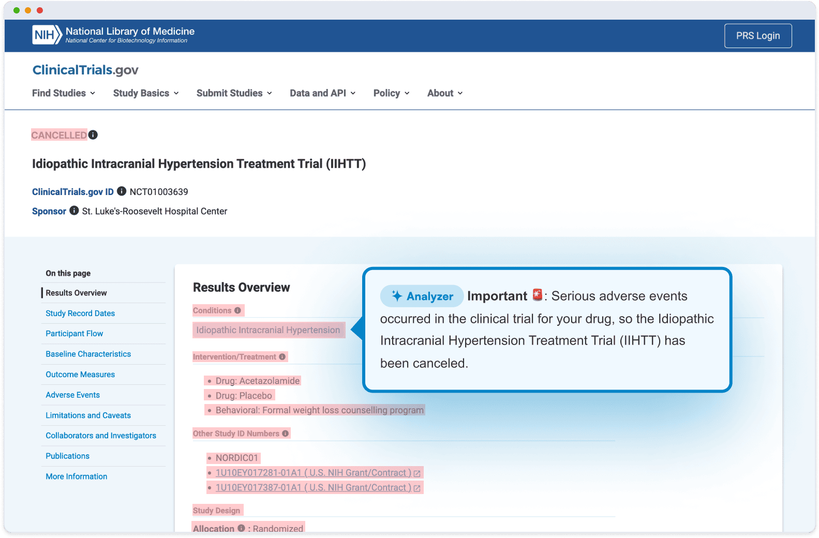This screenshot has height=538, width=819.
Task: Click the On this page heading
Action: (68, 273)
